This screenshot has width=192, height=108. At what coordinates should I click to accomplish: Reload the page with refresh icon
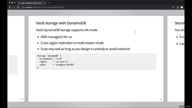18,7
